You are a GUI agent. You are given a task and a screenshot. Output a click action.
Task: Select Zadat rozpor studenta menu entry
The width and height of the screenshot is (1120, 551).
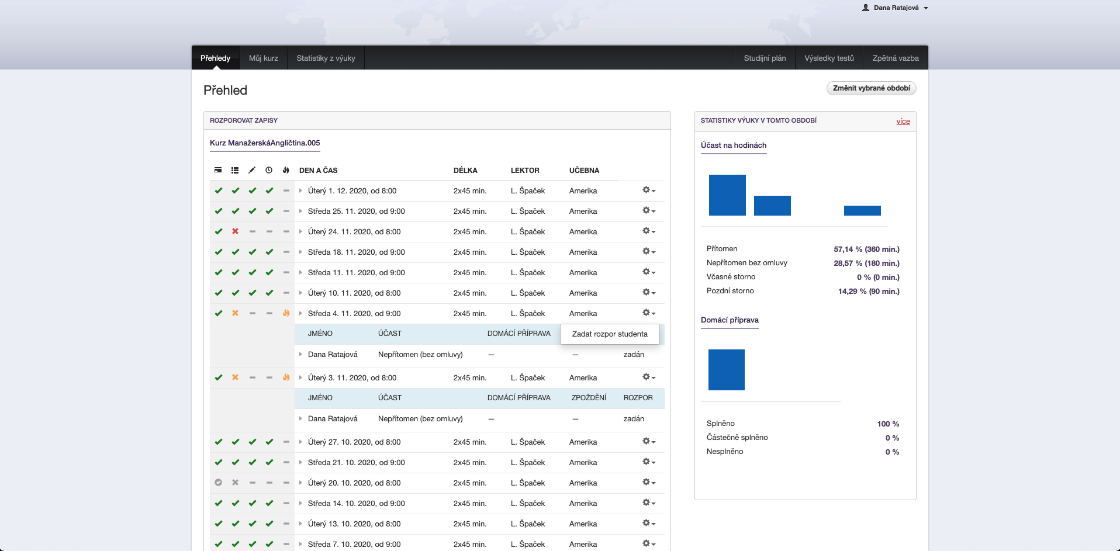point(610,334)
